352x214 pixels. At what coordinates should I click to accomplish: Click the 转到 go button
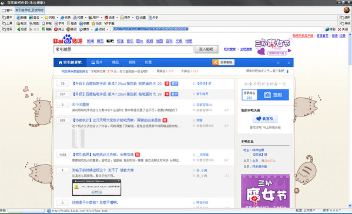[330, 29]
